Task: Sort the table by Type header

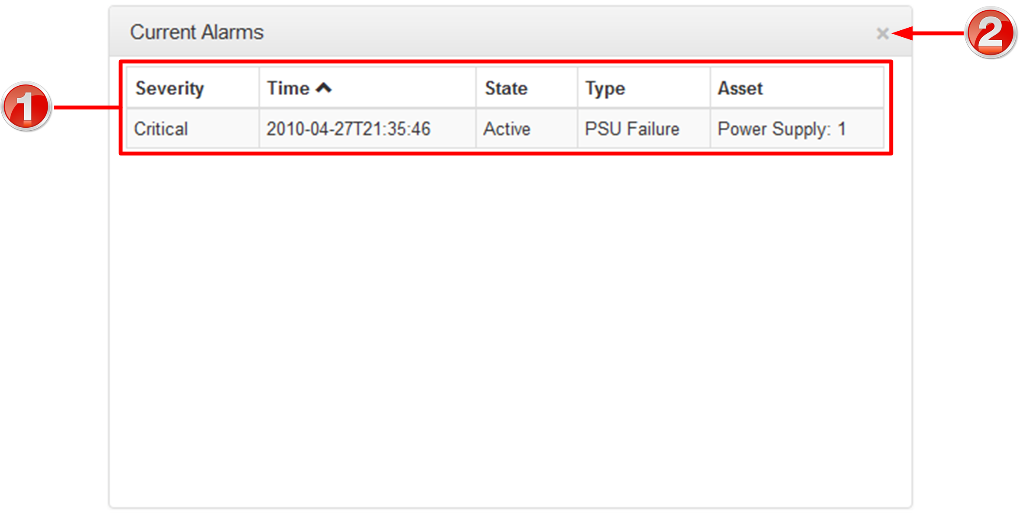Action: click(x=605, y=89)
